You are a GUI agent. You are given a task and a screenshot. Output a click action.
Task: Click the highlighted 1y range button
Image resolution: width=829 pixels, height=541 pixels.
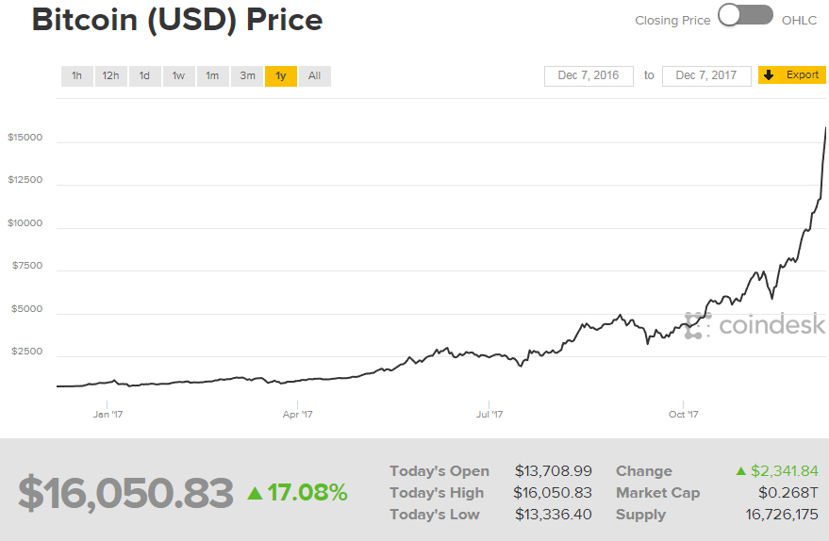pyautogui.click(x=280, y=76)
